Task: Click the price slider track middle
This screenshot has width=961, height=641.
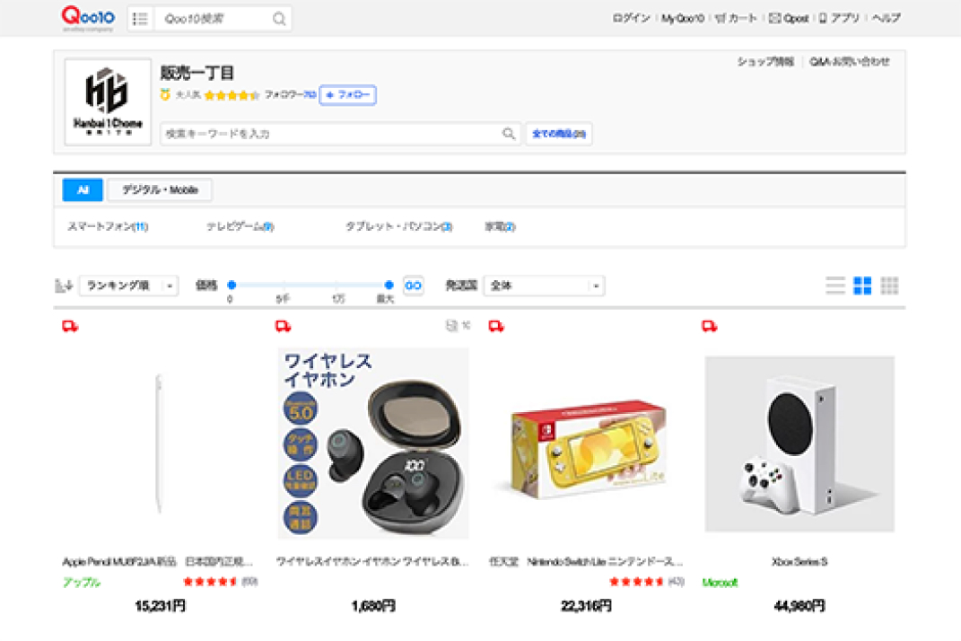Action: [x=310, y=285]
